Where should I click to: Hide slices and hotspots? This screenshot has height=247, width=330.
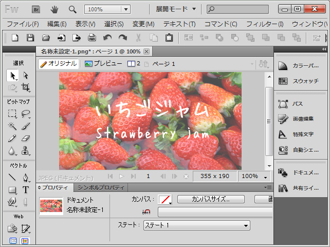point(13,241)
